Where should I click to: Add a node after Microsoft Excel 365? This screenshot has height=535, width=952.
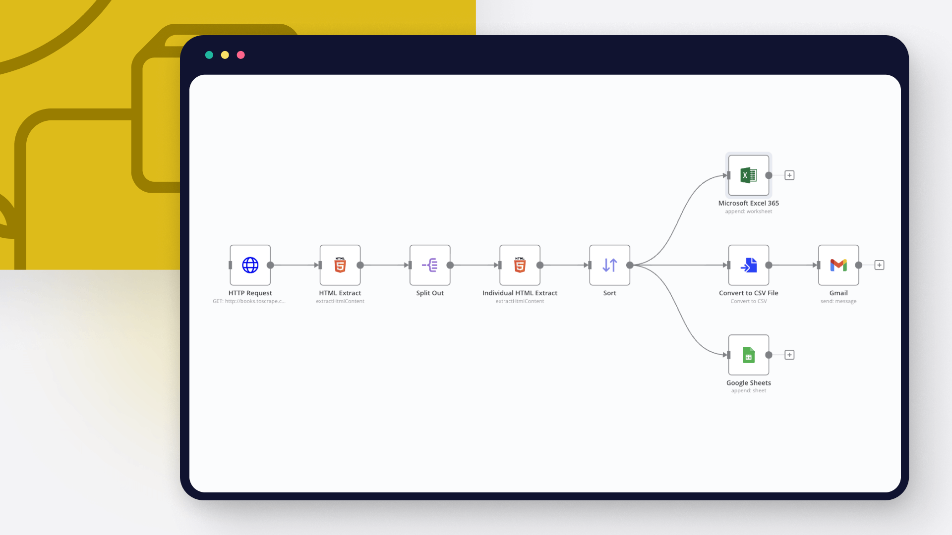click(x=789, y=175)
